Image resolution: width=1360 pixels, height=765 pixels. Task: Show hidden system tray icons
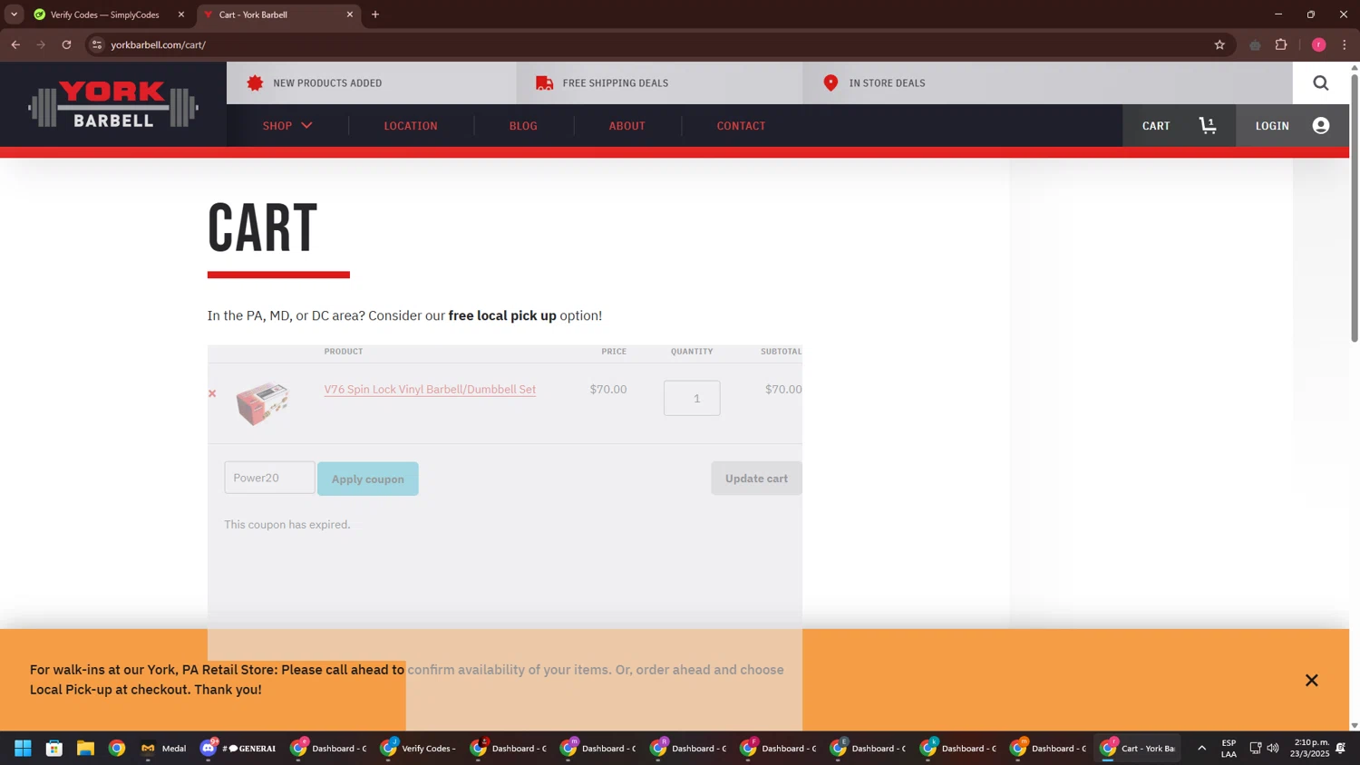[1201, 749]
